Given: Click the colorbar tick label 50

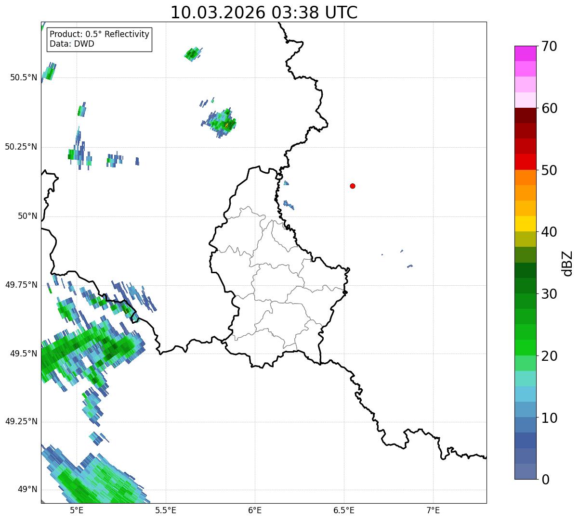Looking at the screenshot, I should click(549, 170).
